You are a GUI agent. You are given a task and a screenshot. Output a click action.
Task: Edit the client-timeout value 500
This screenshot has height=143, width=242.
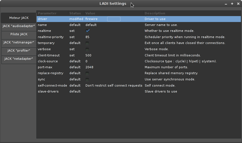click(x=88, y=55)
